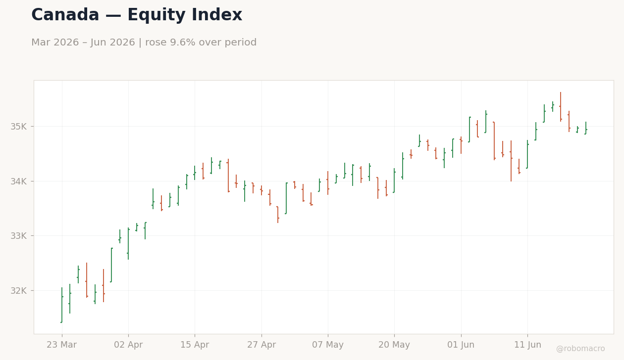Click the subtitle 'rose 9.6% over period'
The width and height of the screenshot is (624, 360).
pos(201,43)
